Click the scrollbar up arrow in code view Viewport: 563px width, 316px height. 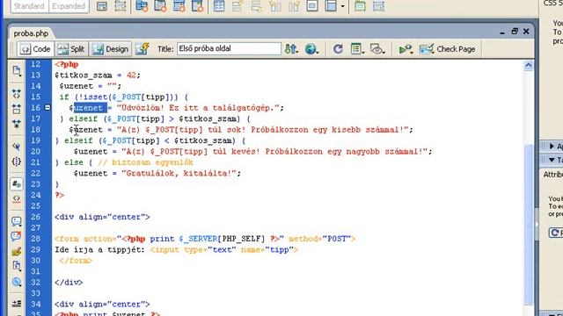click(528, 66)
